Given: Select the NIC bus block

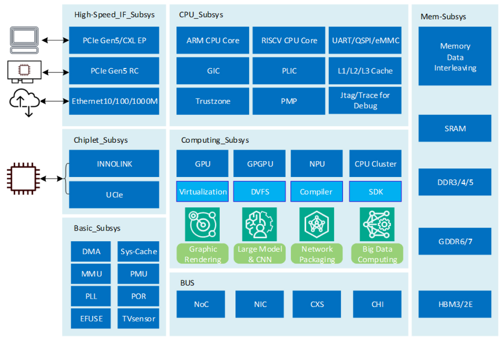Looking at the screenshot, I should coord(259,304).
